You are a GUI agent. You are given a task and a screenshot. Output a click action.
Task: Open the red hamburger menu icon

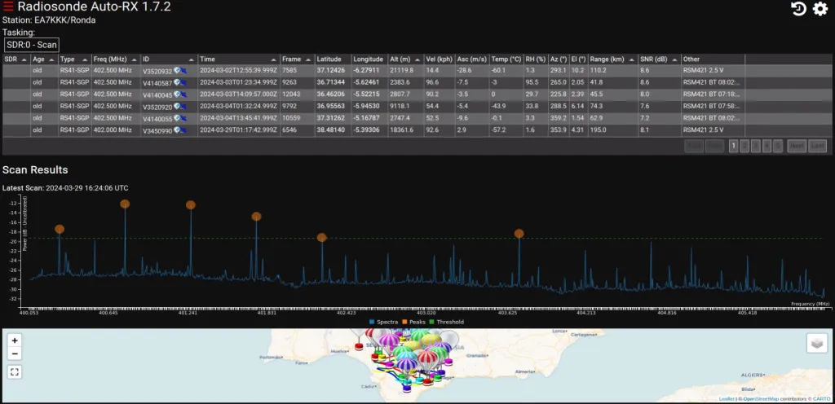[8, 7]
